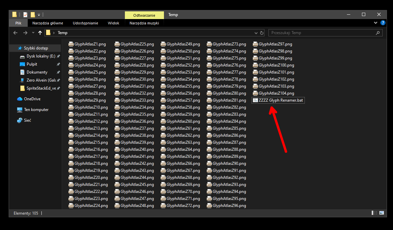Screen dimensions: 393x230
Task: Refresh the Temp folder view
Action: coord(262,33)
